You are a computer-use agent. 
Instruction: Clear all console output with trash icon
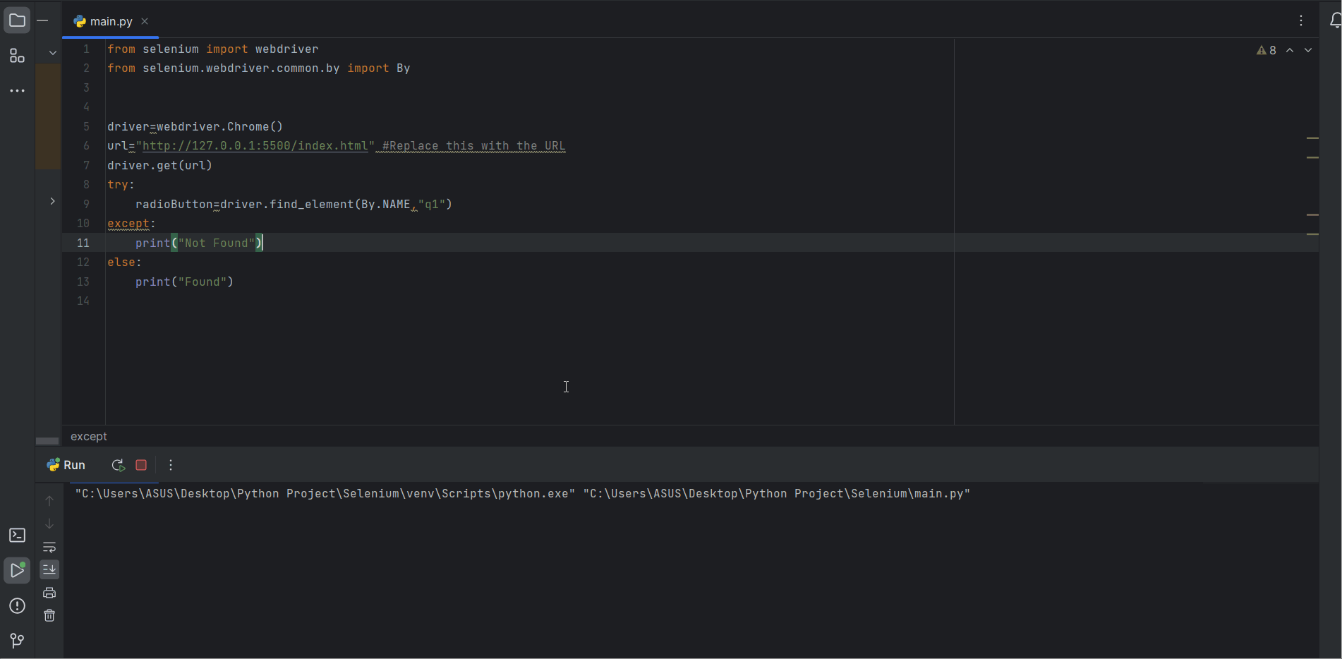[49, 615]
